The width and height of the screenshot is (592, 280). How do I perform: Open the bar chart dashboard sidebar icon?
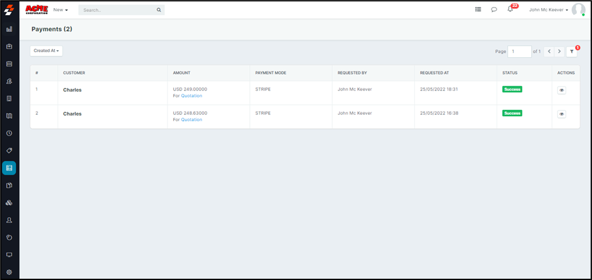pyautogui.click(x=9, y=29)
